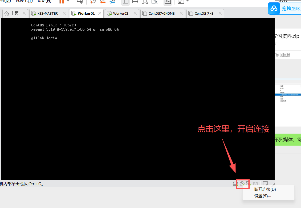Close the 主页 tab

[x=24, y=13]
